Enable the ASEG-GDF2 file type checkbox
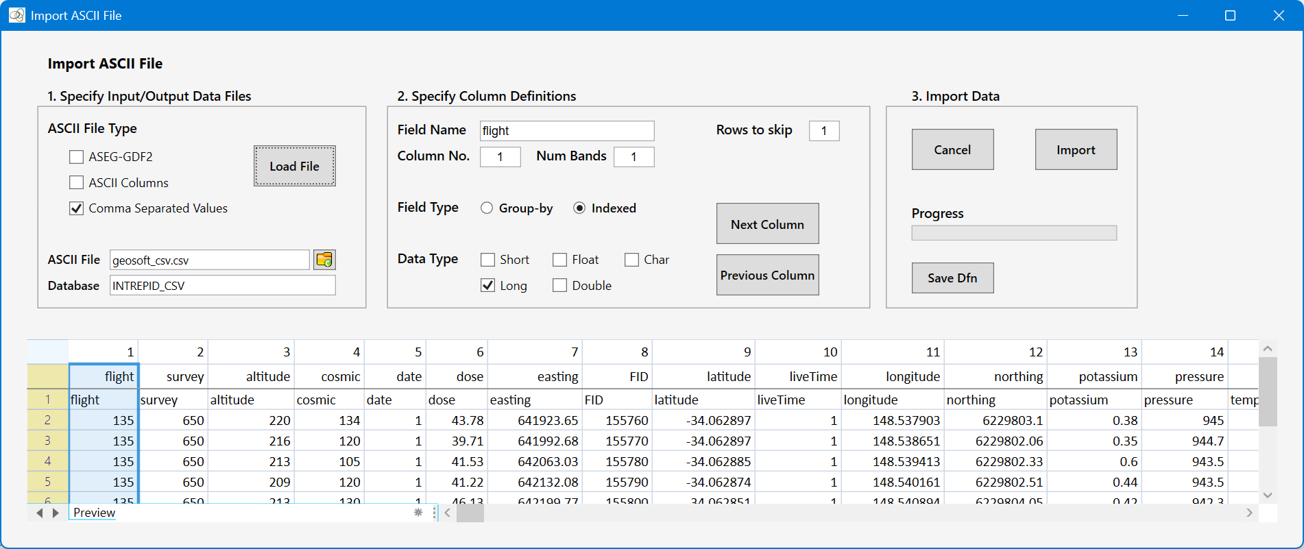The image size is (1304, 549). [76, 157]
